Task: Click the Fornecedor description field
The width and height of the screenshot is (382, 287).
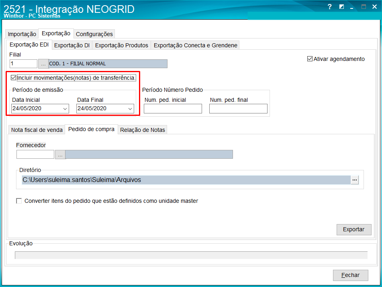Action: [149, 154]
